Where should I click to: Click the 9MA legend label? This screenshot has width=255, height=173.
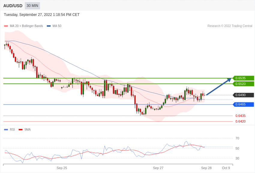click(x=28, y=130)
